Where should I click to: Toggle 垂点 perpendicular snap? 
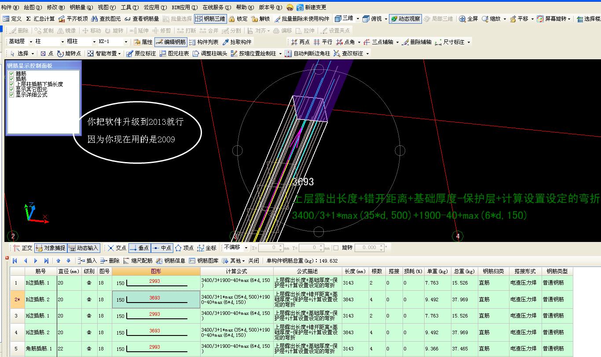pos(139,248)
